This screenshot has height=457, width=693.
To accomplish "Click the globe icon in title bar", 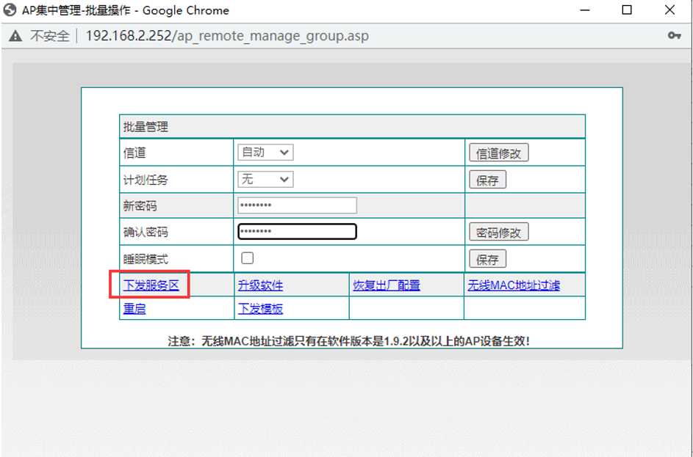I will click(x=10, y=10).
